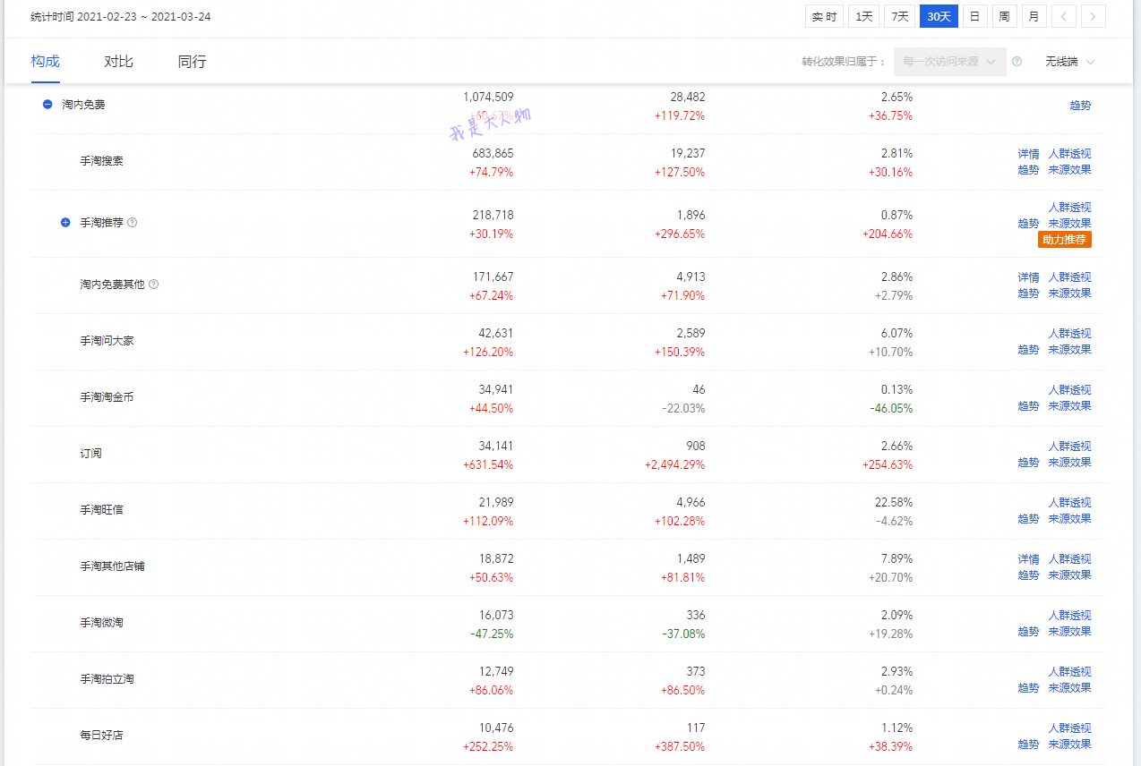Click the 手淘其他店铺 source name
This screenshot has height=766, width=1141.
coord(112,566)
